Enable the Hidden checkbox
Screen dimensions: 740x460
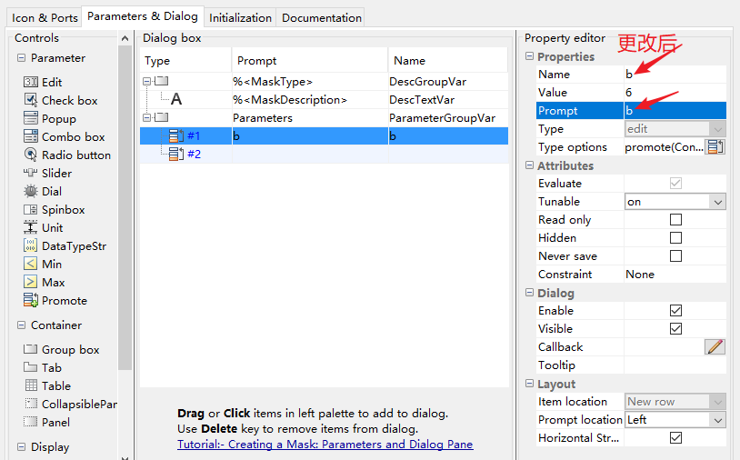click(x=675, y=238)
